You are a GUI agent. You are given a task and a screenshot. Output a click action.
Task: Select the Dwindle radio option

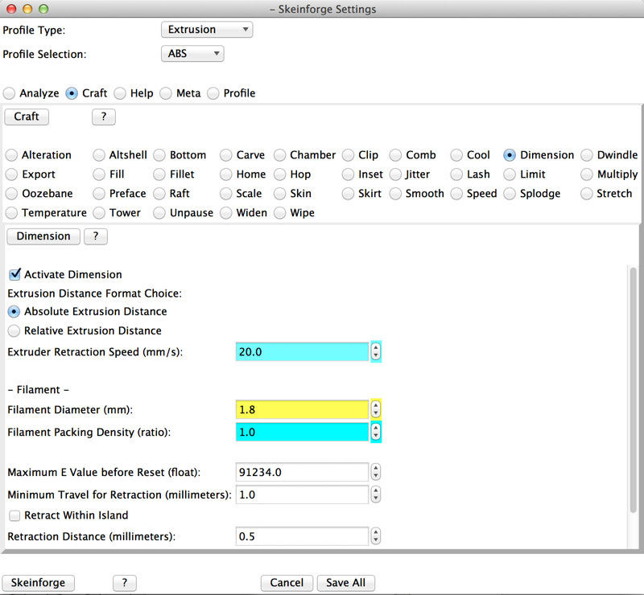587,155
